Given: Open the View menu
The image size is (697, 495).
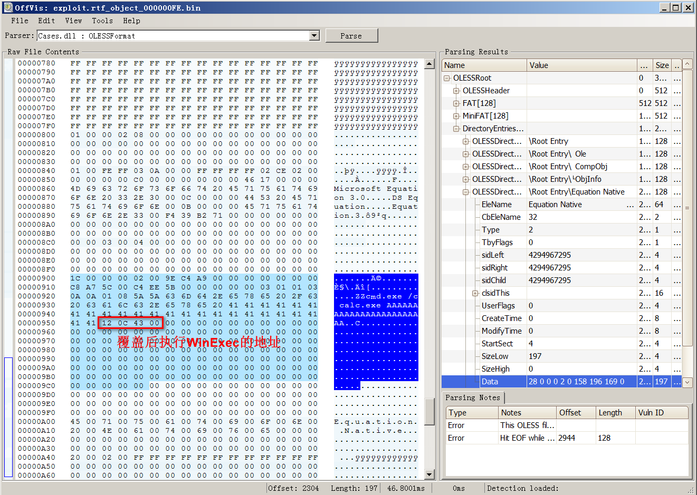Looking at the screenshot, I should (73, 21).
